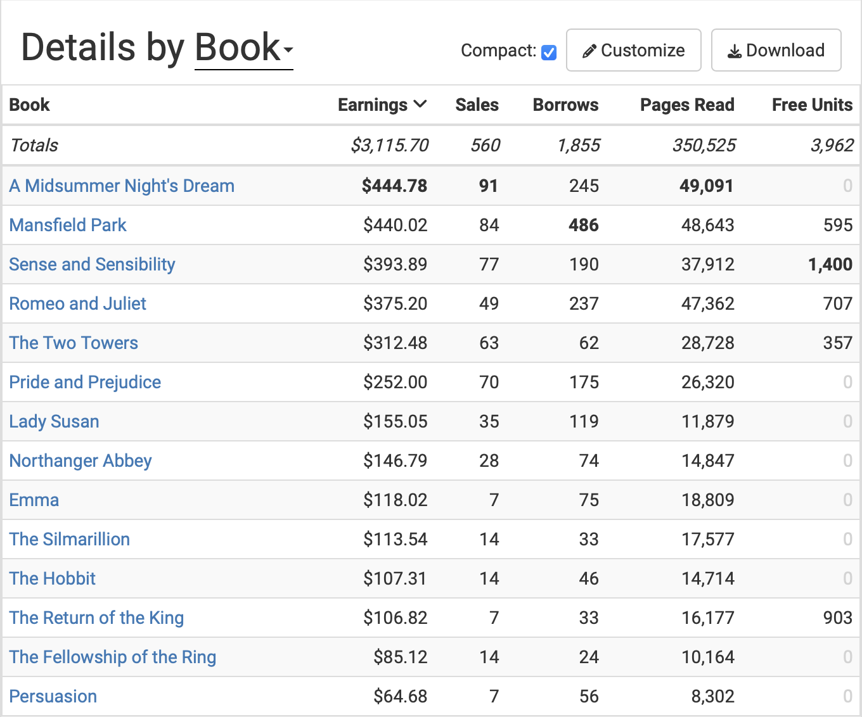Open the Book grouping dropdown in title
This screenshot has width=862, height=717.
click(x=243, y=48)
